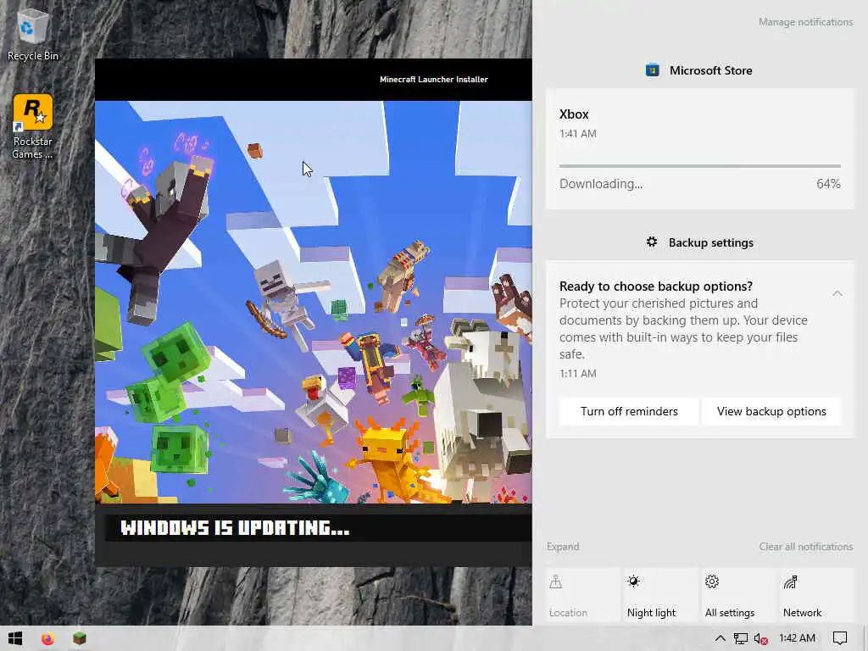
Task: Open the Xbox downloading notification
Action: point(699,148)
